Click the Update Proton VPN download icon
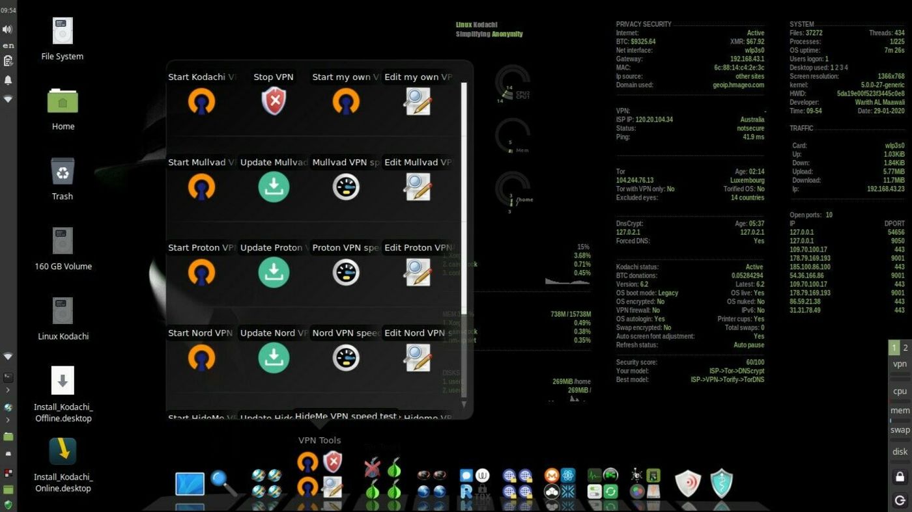The width and height of the screenshot is (912, 512). (x=274, y=272)
